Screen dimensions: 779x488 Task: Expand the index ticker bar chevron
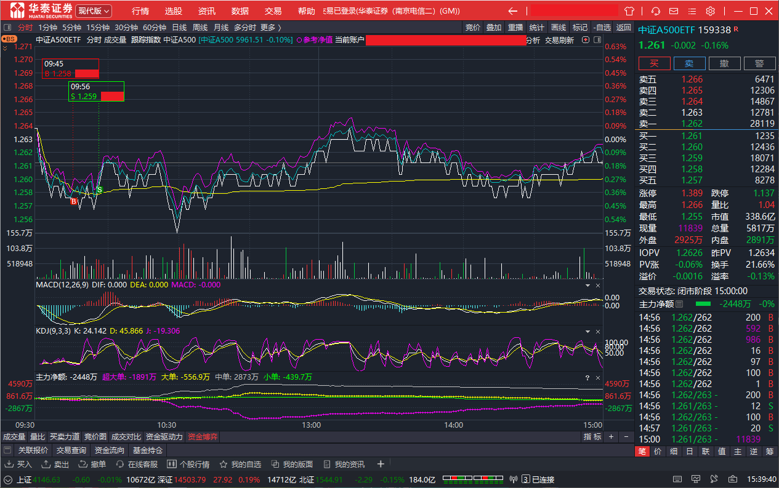pyautogui.click(x=8, y=479)
